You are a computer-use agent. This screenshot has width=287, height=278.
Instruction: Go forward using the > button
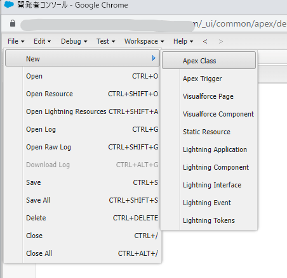click(221, 41)
